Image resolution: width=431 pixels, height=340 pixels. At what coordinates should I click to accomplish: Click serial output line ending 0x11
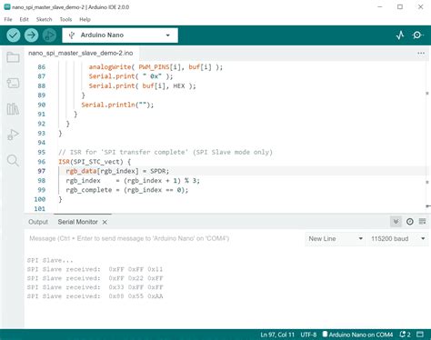coord(95,269)
